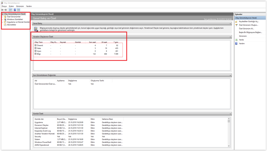The width and height of the screenshot is (267, 151).
Task: Expand the Bilgi event type row
Action: (x=35, y=54)
